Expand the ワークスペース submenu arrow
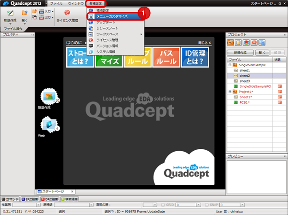The height and width of the screenshot is (215, 288). [x=141, y=34]
